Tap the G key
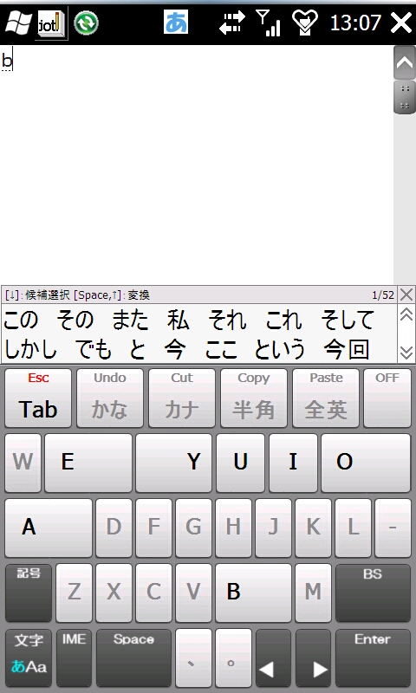416x693 pixels. 193,528
